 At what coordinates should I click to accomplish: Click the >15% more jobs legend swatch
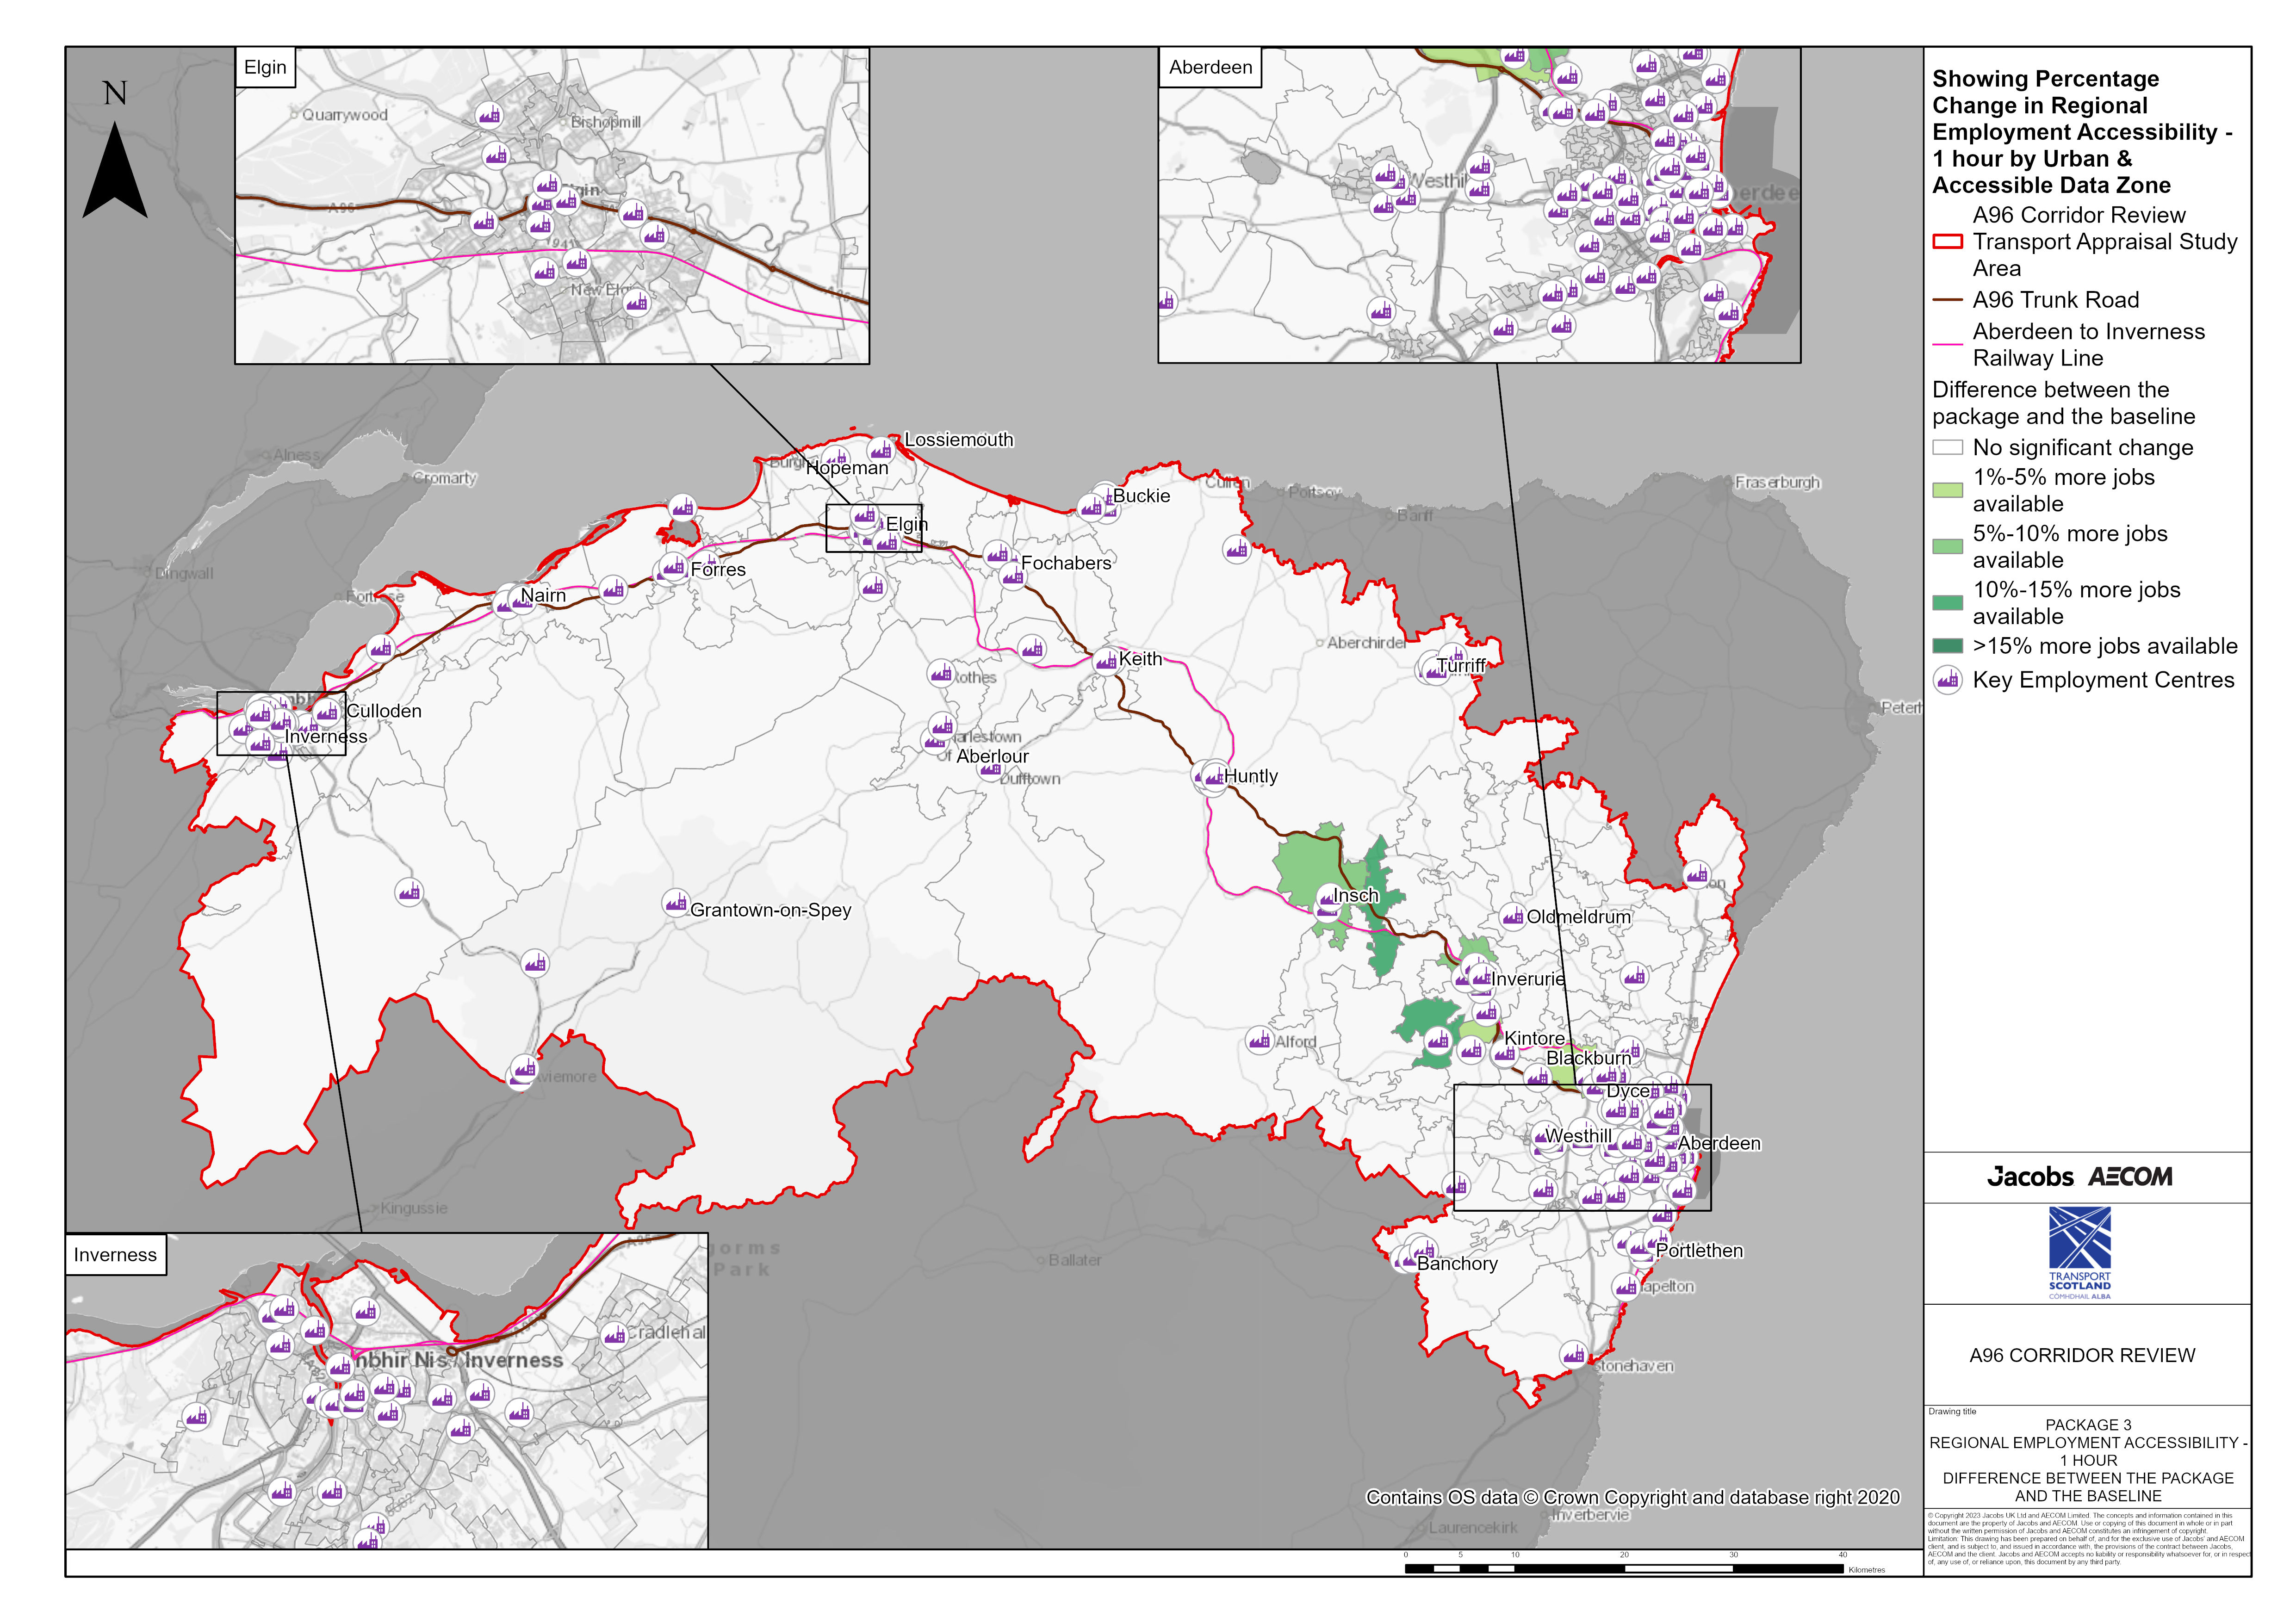[1947, 646]
